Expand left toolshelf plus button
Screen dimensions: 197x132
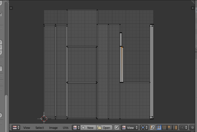point(11,8)
